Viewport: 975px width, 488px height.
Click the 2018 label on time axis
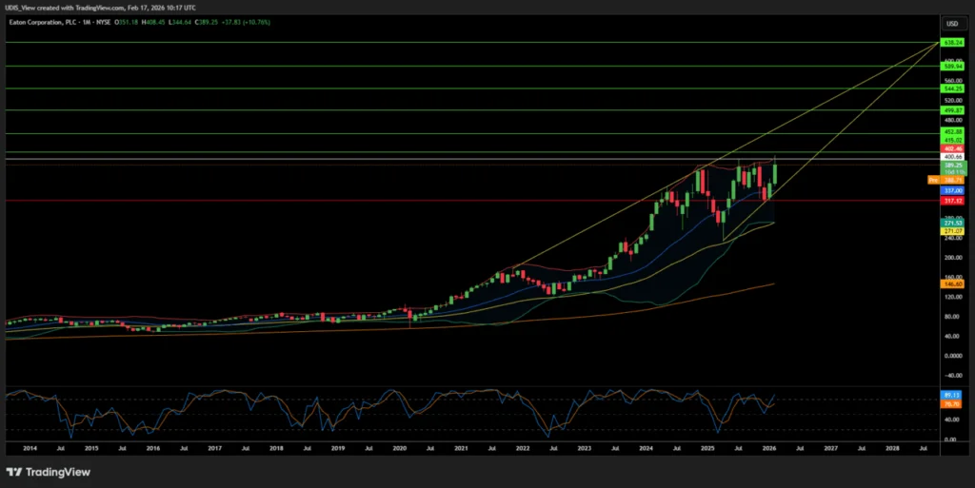(276, 448)
